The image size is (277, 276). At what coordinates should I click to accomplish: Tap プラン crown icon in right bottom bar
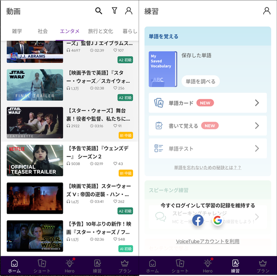[263, 263]
